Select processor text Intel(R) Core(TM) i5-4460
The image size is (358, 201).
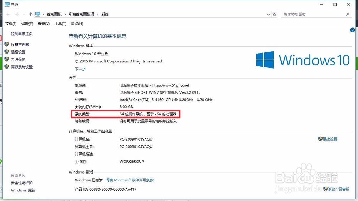point(141,100)
